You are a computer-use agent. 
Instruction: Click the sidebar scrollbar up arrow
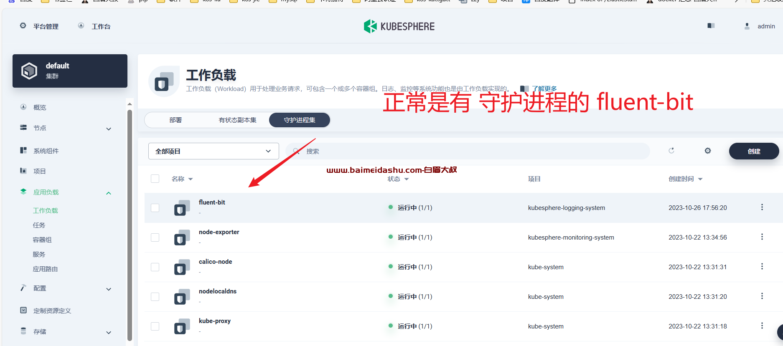click(x=130, y=104)
